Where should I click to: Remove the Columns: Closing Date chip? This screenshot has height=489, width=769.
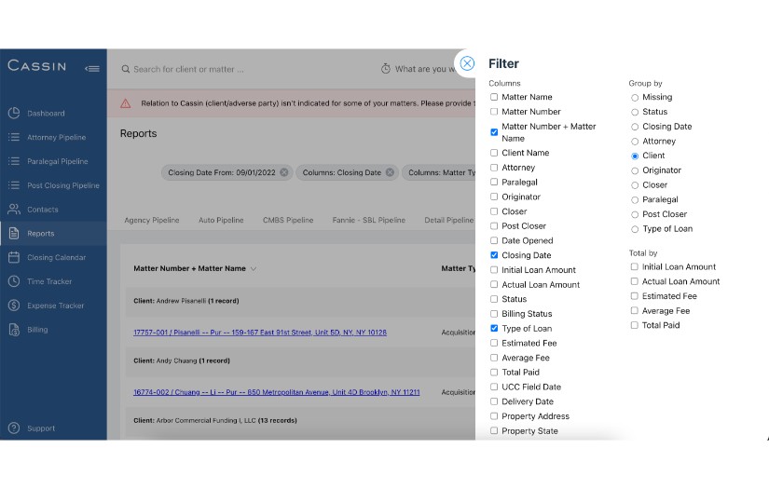click(390, 172)
